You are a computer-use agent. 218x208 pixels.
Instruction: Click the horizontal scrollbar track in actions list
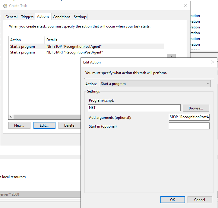47,117
